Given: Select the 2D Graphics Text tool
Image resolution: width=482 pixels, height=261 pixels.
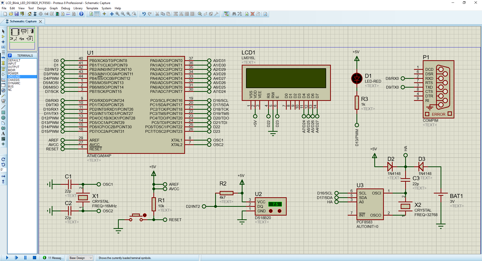Looking at the screenshot, I should coord(3,134).
